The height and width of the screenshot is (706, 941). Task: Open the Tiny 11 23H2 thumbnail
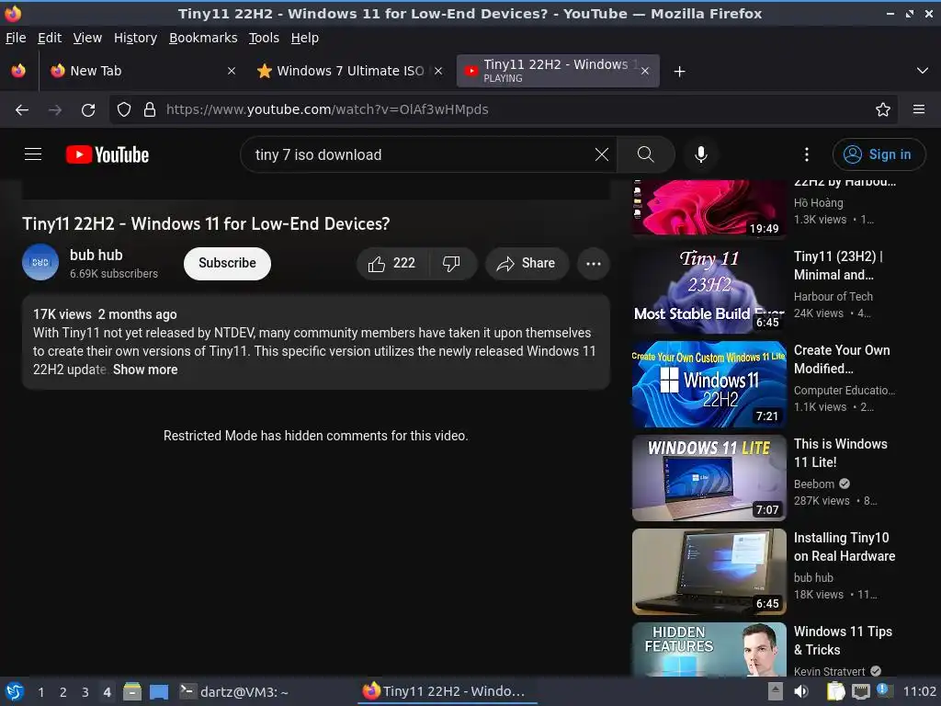click(709, 290)
